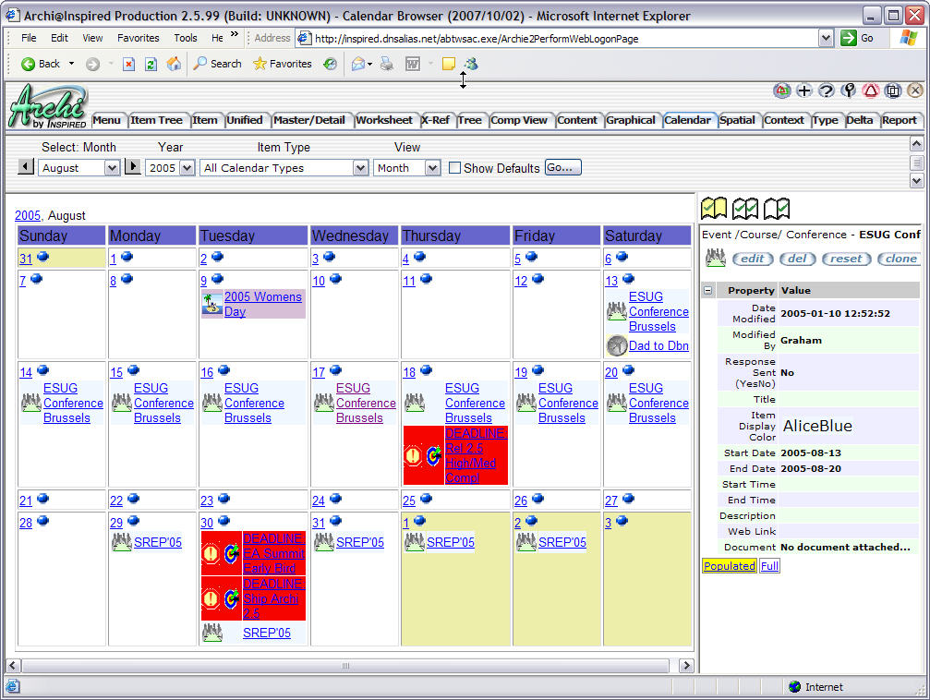Click the Populated view link
The height and width of the screenshot is (700, 930).
729,566
